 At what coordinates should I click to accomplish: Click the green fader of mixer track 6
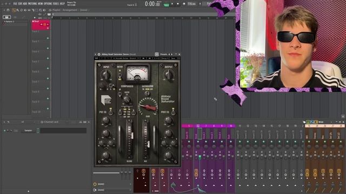click(x=199, y=157)
